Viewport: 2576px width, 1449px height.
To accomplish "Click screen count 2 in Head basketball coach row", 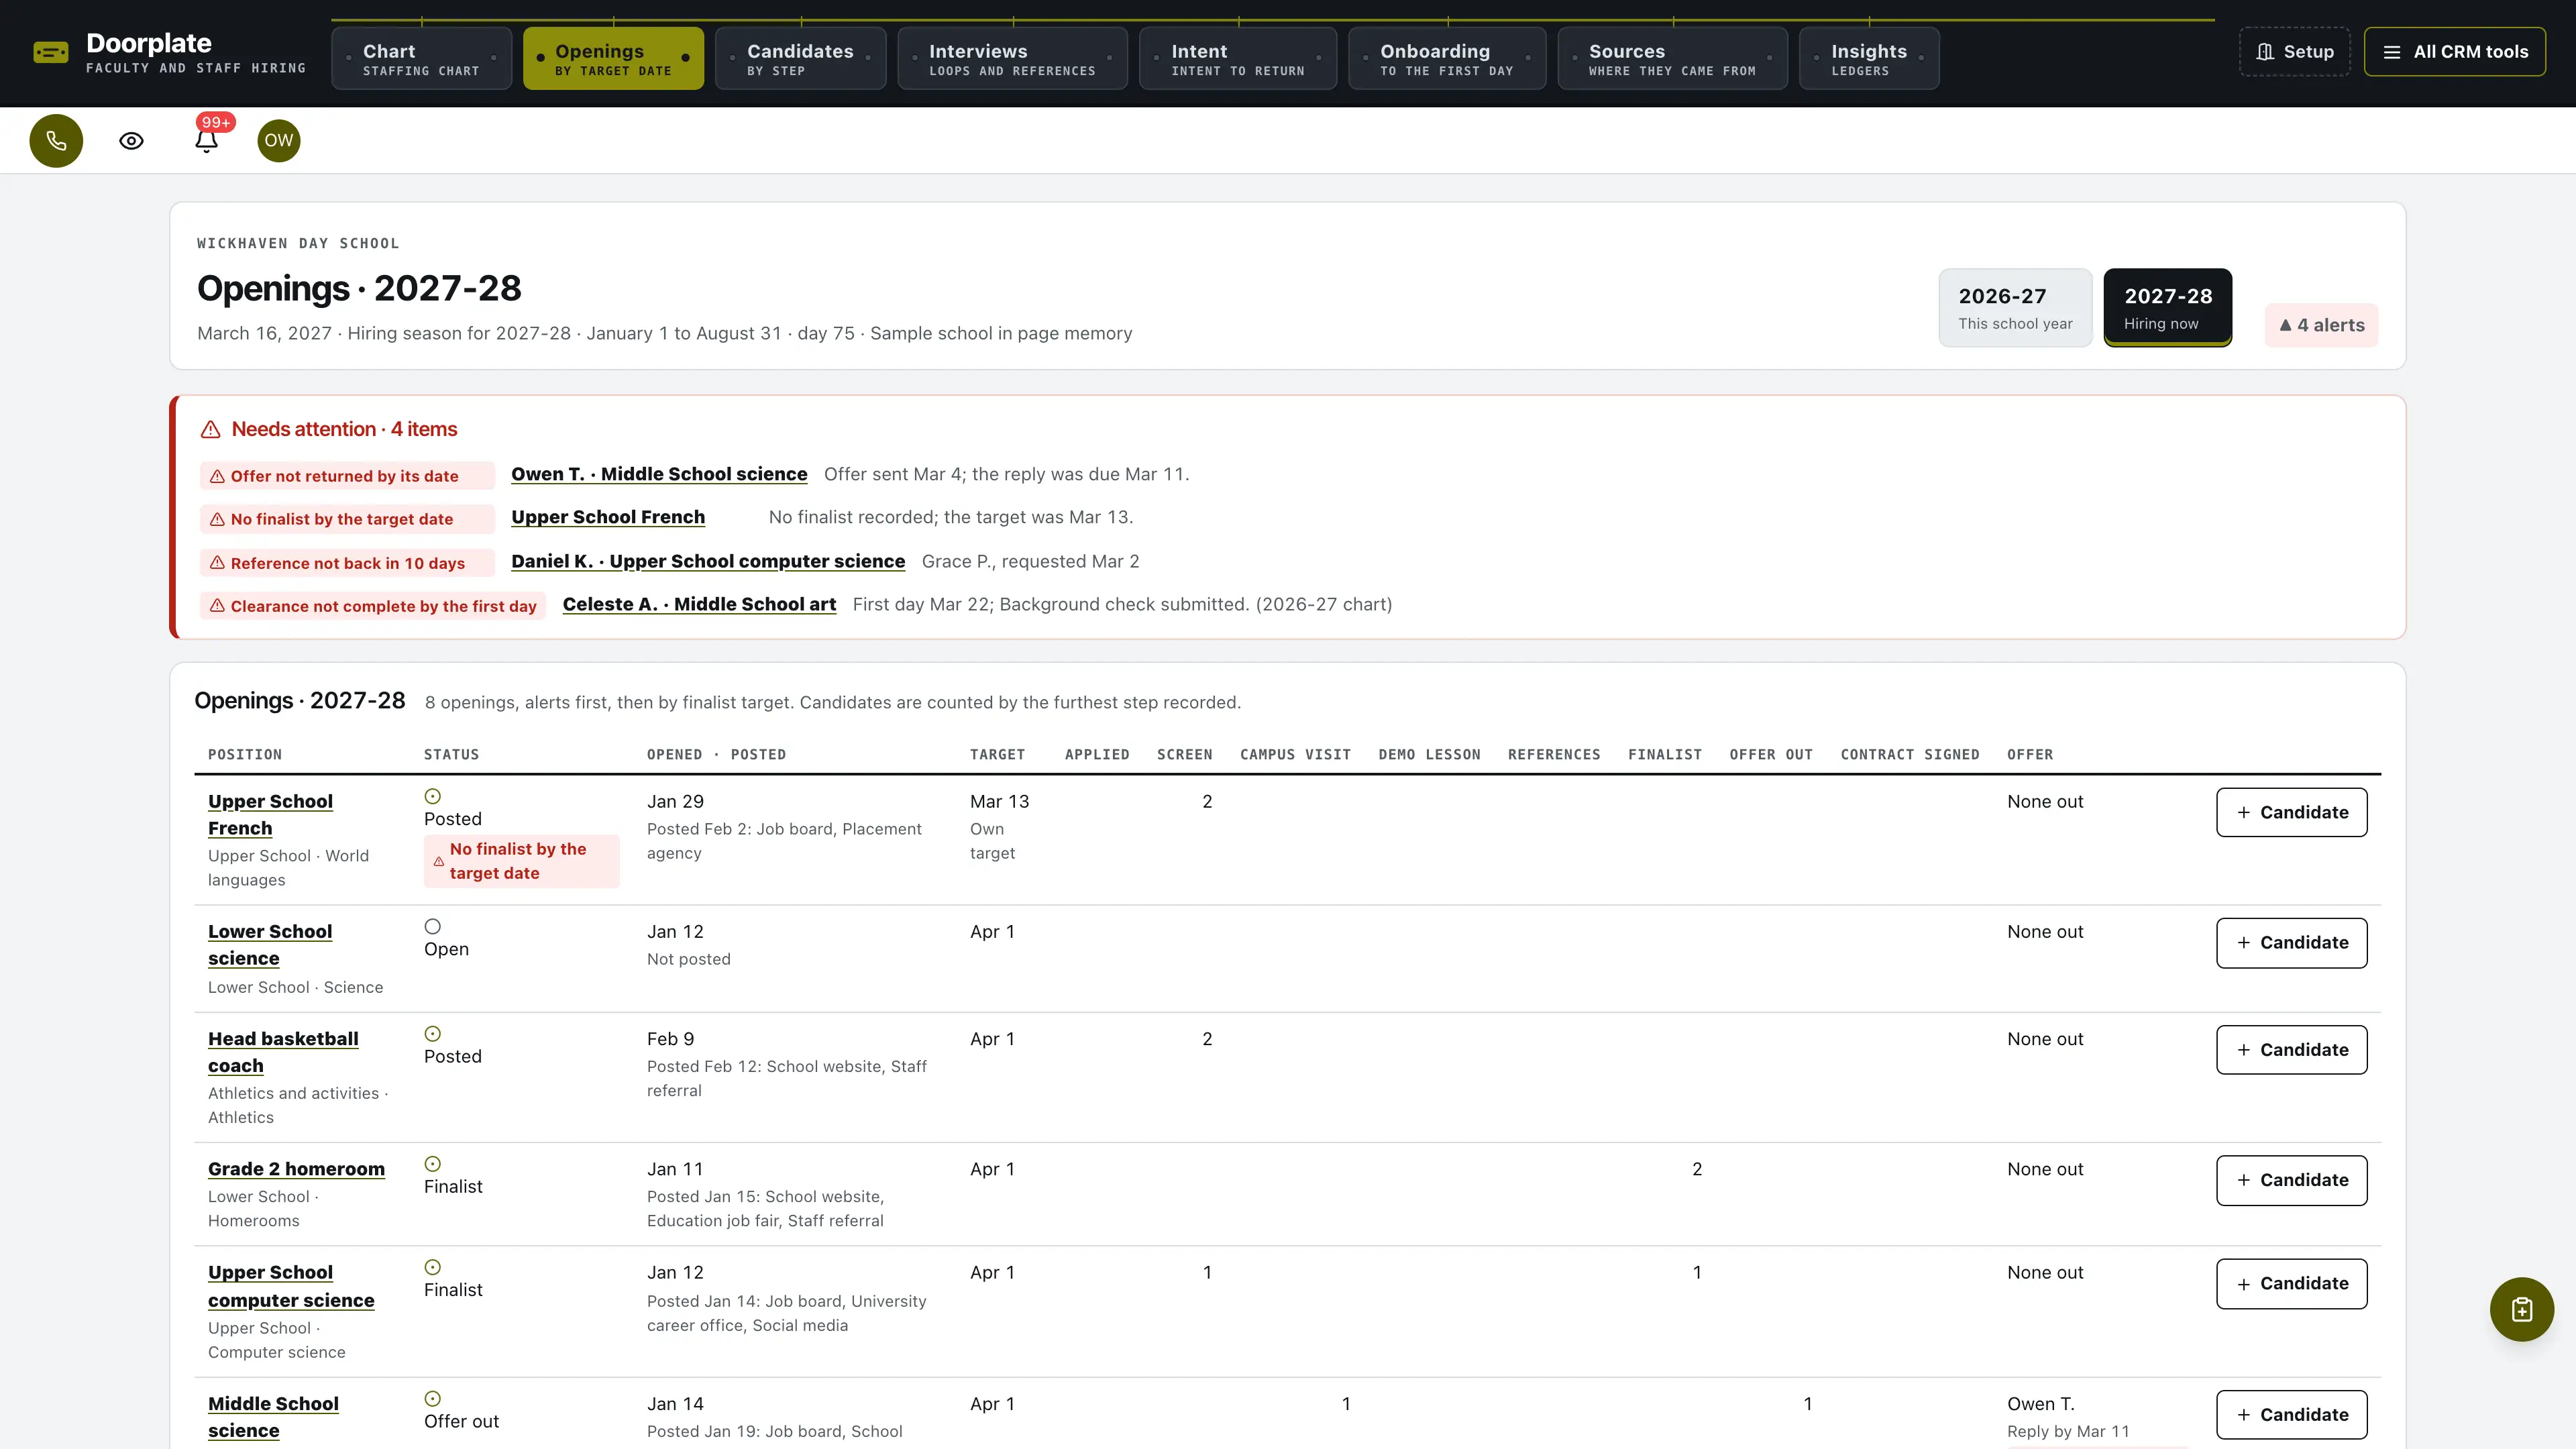I will [x=1207, y=1039].
